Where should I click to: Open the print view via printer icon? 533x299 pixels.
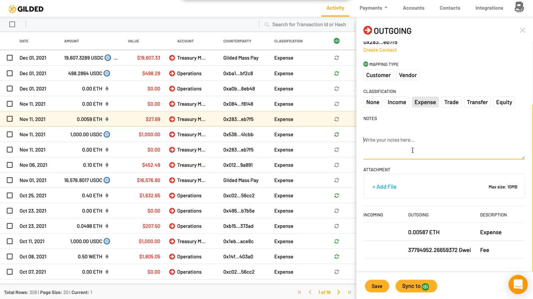coord(519,7)
